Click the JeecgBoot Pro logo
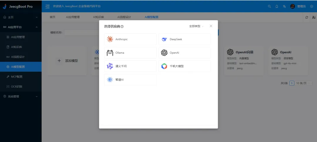The height and width of the screenshot is (142, 317). [x=18, y=6]
